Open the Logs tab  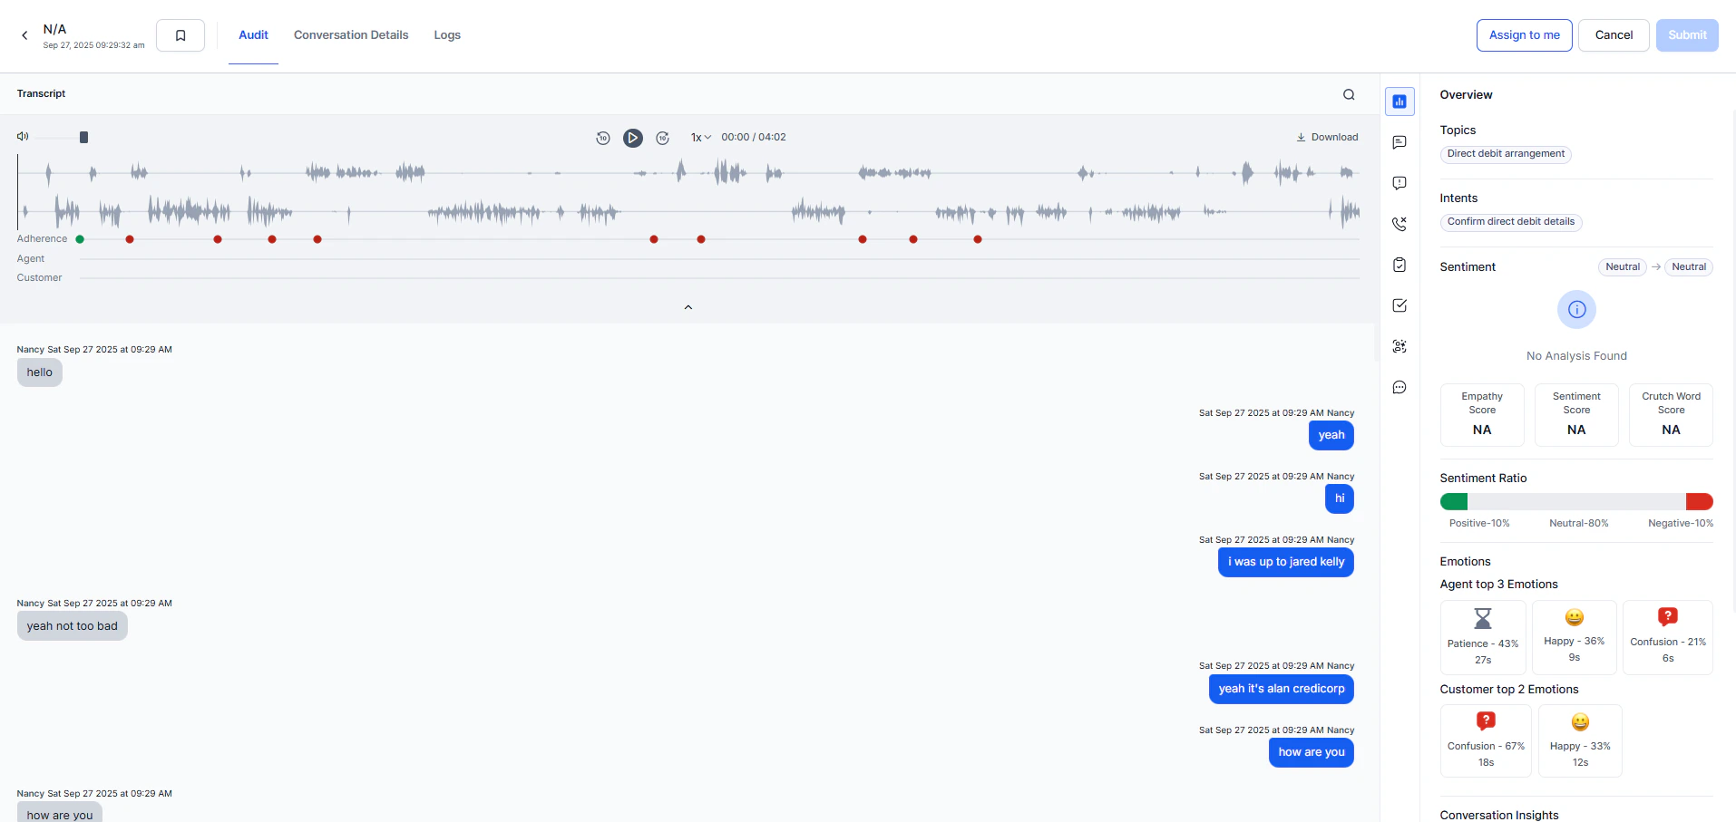(447, 35)
